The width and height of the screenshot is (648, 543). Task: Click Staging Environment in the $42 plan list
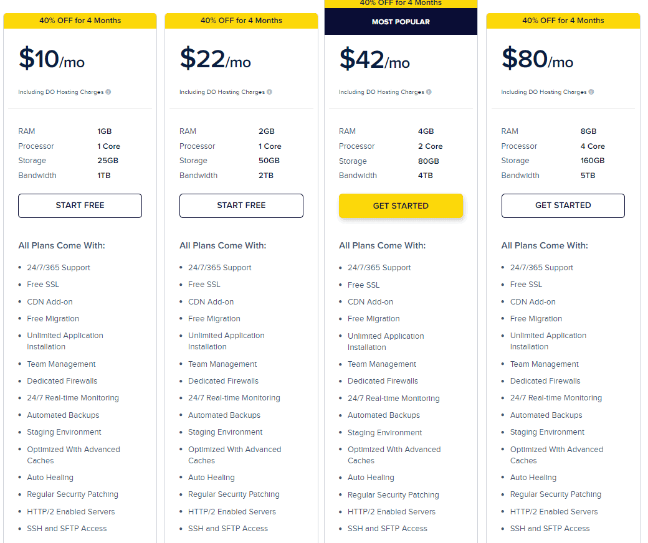385,432
